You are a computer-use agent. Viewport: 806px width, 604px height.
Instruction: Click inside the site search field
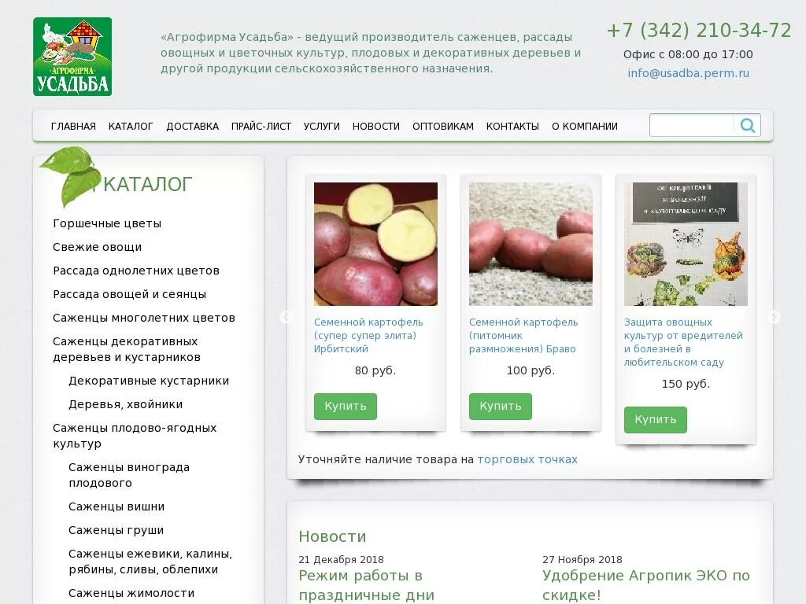(692, 125)
